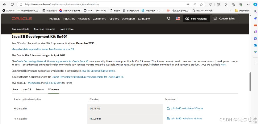Switch to the macOS tab
Image resolution: width=258 pixels, height=124 pixels.
tap(27, 89)
